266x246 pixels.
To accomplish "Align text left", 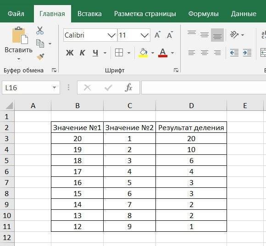I will 192,53.
